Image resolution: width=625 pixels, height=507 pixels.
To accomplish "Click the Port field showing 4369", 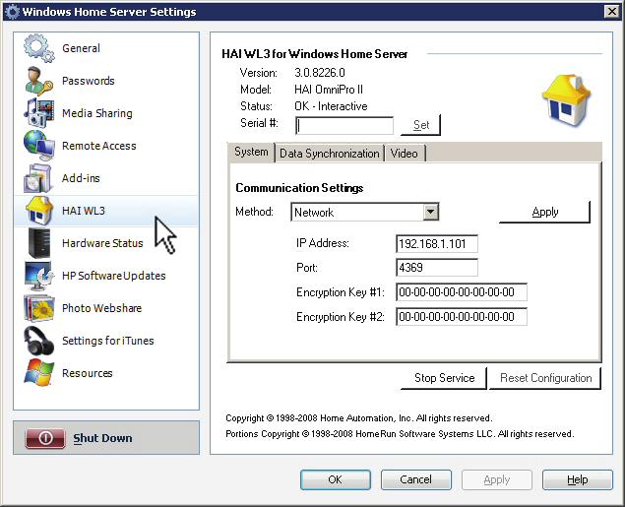I will click(x=437, y=268).
